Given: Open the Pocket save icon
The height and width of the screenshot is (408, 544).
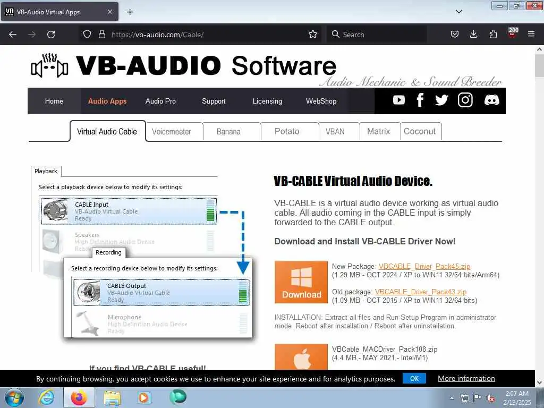Looking at the screenshot, I should [455, 35].
